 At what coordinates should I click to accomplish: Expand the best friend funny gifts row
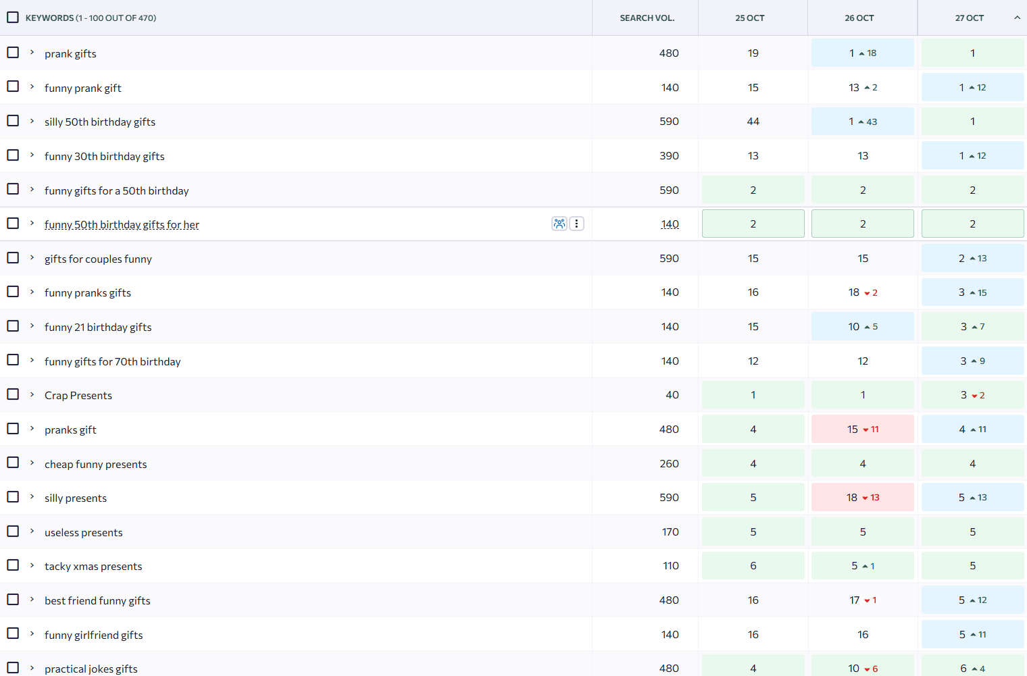click(x=32, y=599)
